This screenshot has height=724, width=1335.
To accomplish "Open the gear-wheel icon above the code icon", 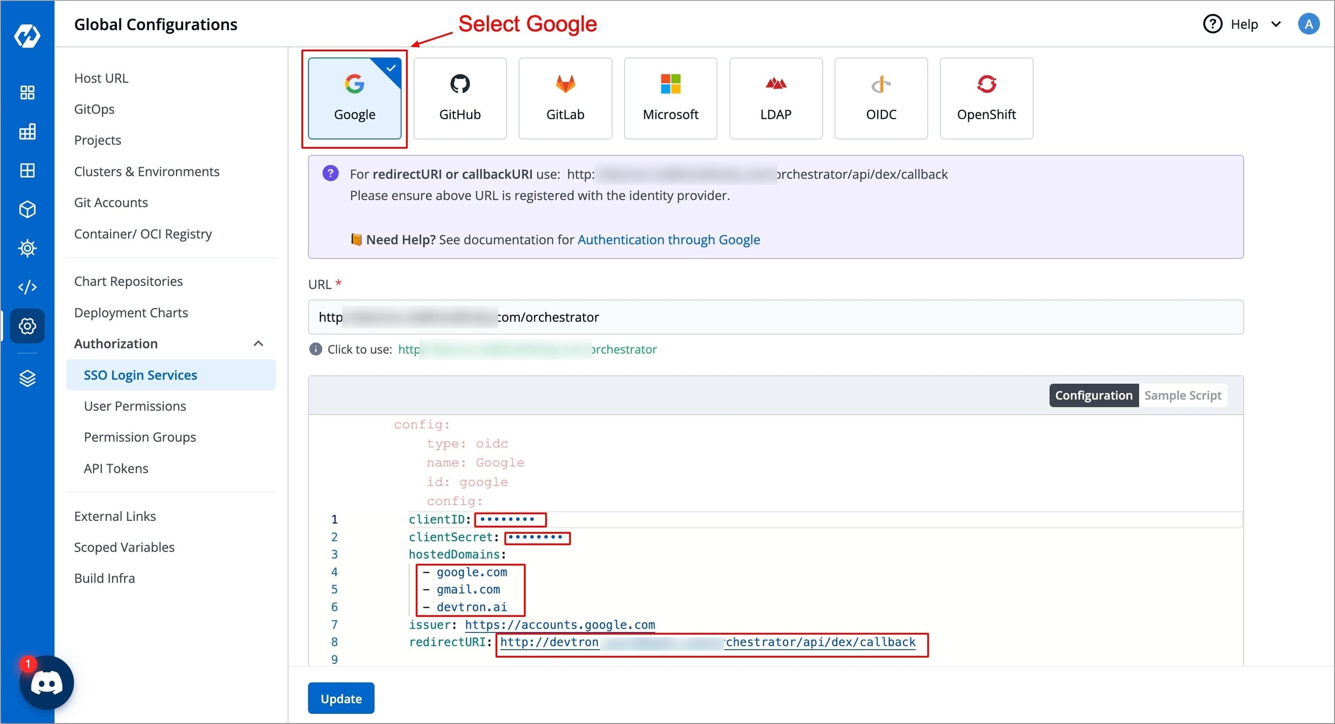I will coord(27,248).
